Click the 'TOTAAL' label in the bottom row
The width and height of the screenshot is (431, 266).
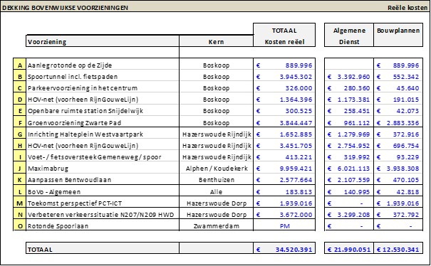point(40,250)
